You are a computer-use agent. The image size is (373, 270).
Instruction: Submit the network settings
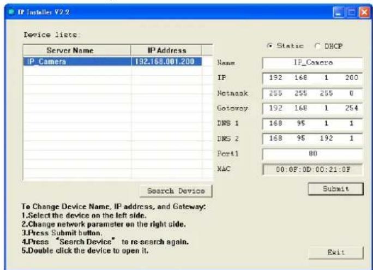(x=336, y=189)
